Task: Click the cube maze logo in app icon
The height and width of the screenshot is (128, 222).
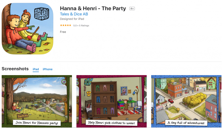Action: click(x=42, y=14)
